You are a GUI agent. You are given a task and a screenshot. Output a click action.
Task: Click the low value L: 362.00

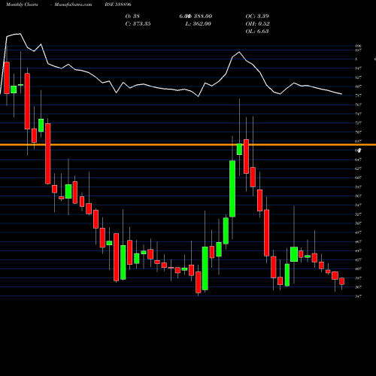point(198,24)
